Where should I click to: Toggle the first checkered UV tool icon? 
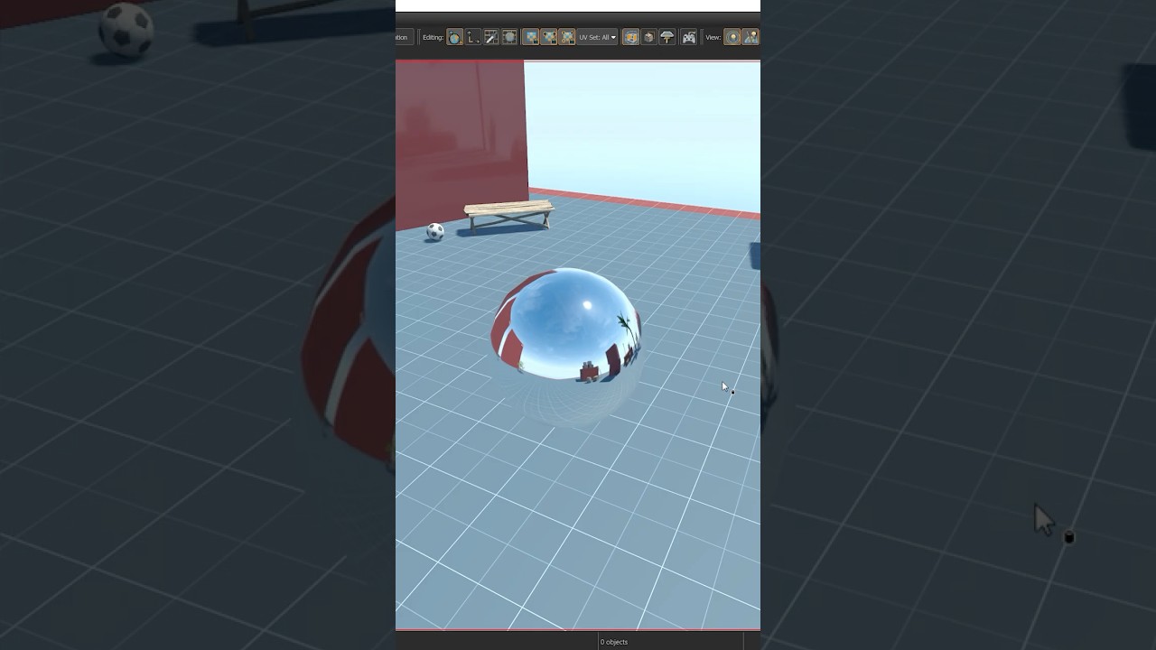[x=531, y=37]
